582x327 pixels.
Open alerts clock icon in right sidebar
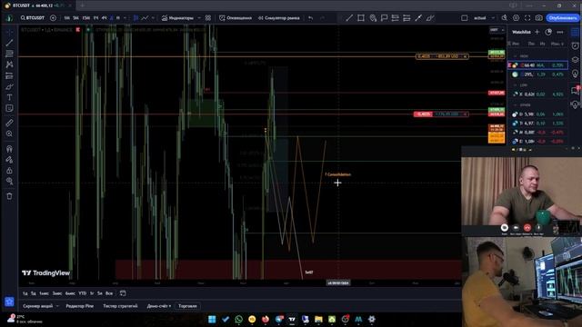pyautogui.click(x=575, y=45)
